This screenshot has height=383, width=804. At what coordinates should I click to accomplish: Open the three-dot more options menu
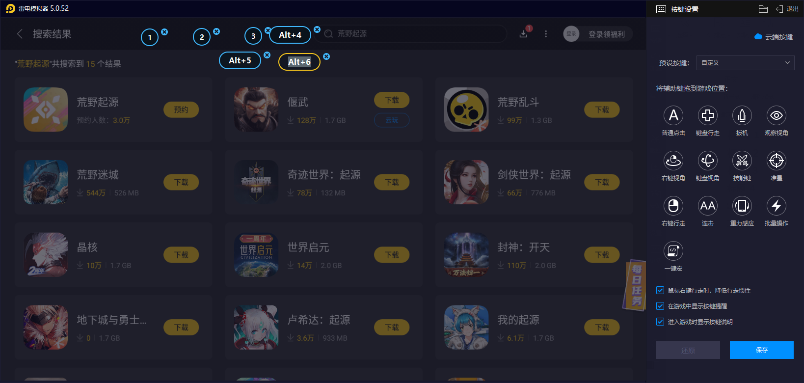point(546,34)
